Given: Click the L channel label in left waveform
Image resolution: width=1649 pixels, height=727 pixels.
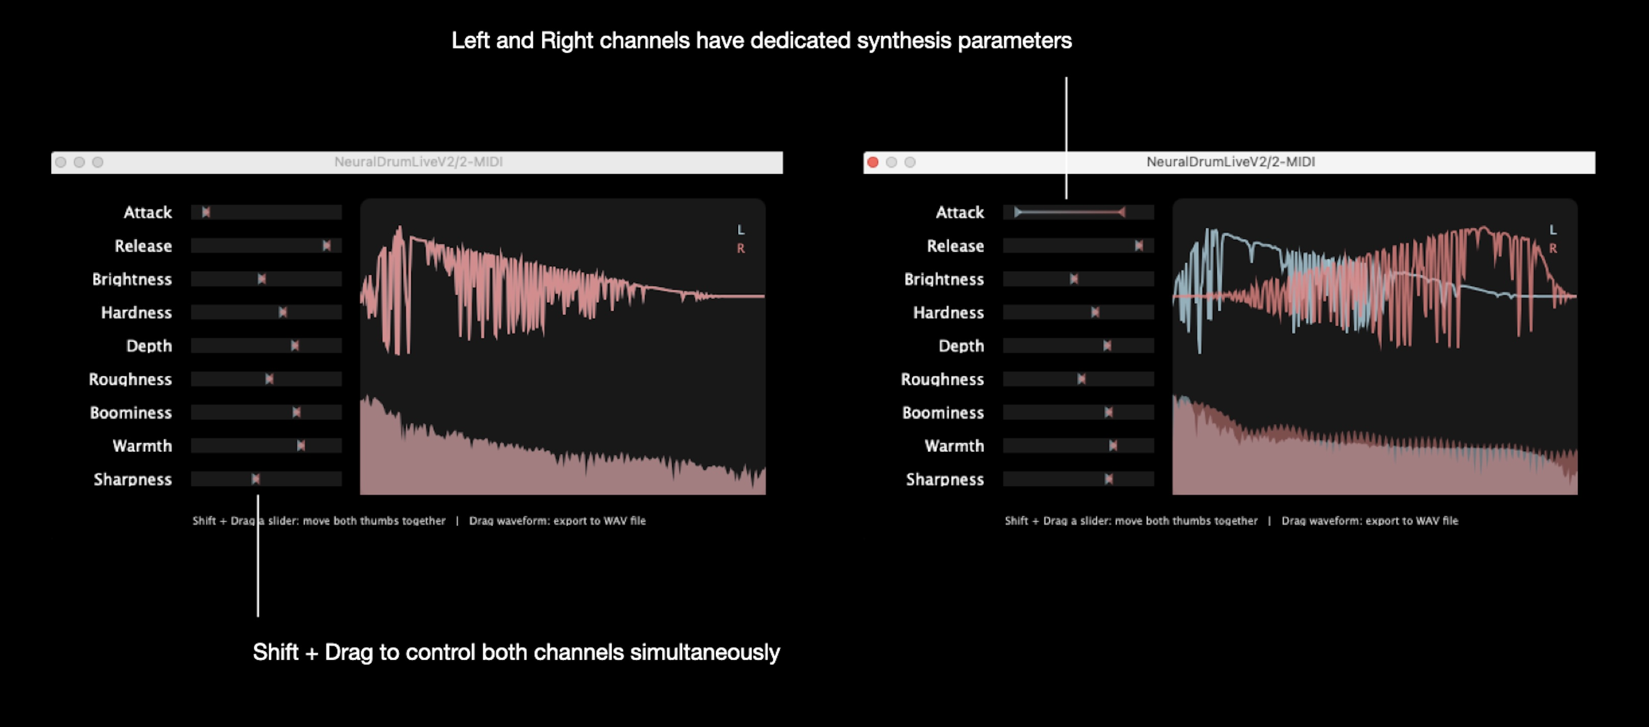Looking at the screenshot, I should pos(741,230).
